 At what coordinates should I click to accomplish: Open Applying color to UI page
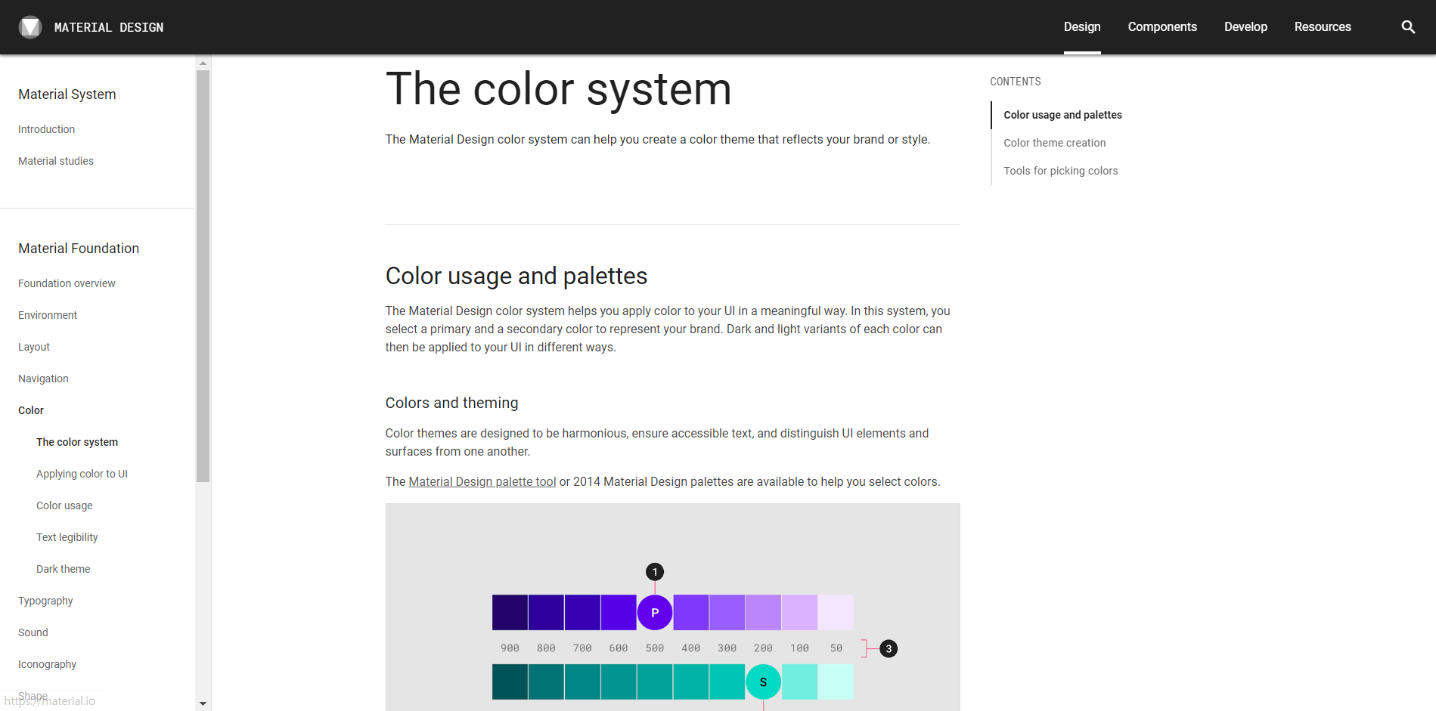coord(82,474)
